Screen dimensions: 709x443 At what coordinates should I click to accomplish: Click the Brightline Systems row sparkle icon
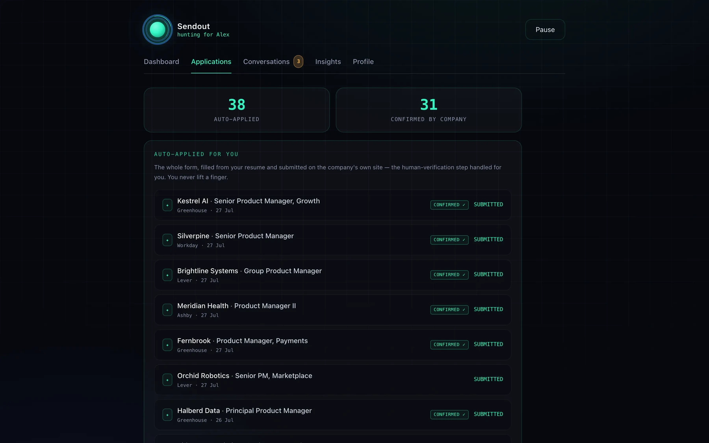(x=167, y=275)
